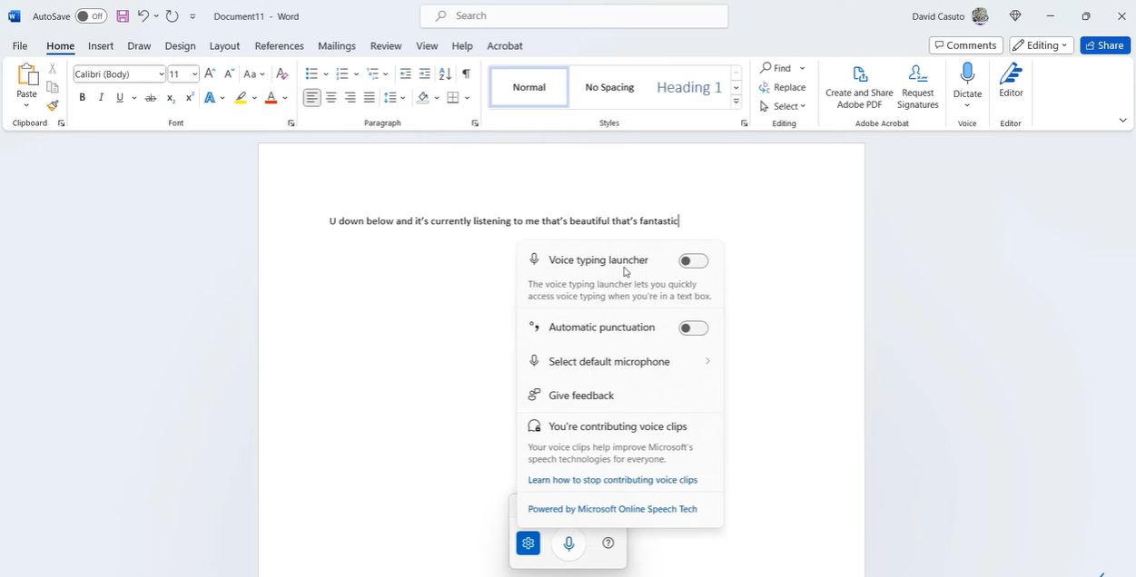This screenshot has width=1136, height=577.
Task: Switch to the Insert tab
Action: coord(101,45)
